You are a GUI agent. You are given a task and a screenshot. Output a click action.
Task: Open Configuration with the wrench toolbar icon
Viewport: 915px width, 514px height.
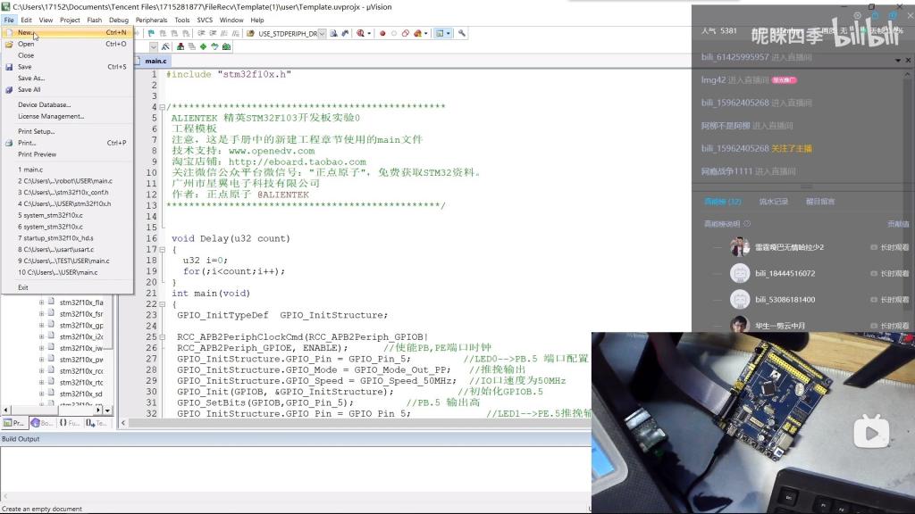(462, 33)
